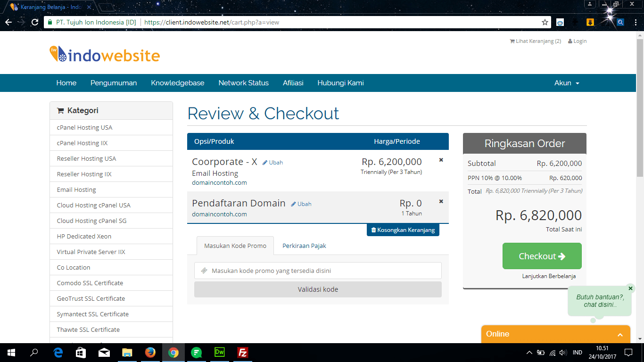This screenshot has width=644, height=362.
Task: Open Pengumuman menu item
Action: pyautogui.click(x=114, y=83)
